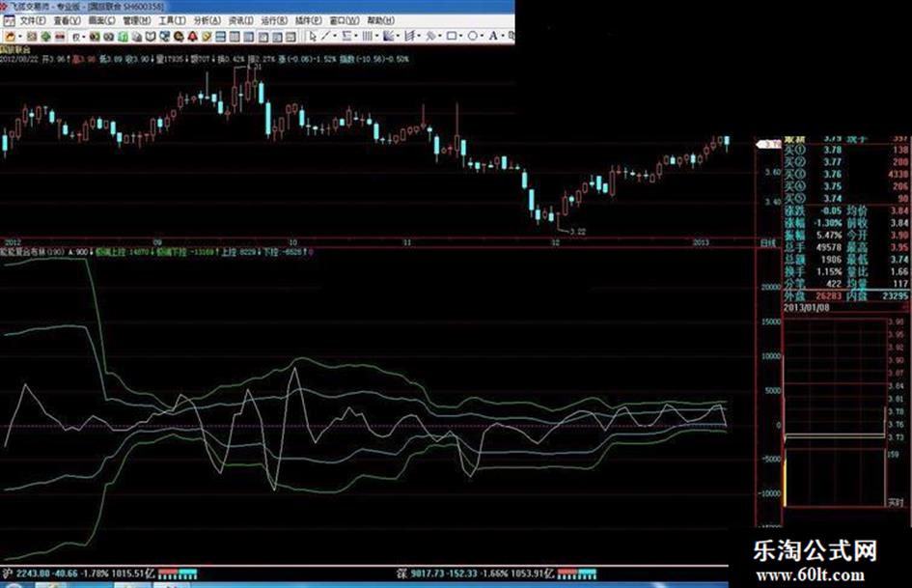The width and height of the screenshot is (912, 588).
Task: Select the text annotation A tool
Action: pos(492,37)
